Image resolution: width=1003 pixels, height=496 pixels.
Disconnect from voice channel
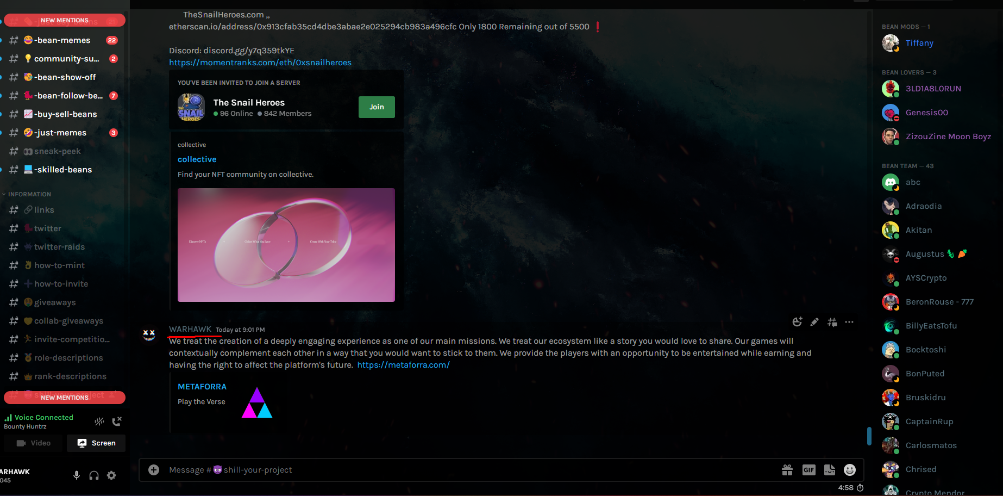(117, 421)
